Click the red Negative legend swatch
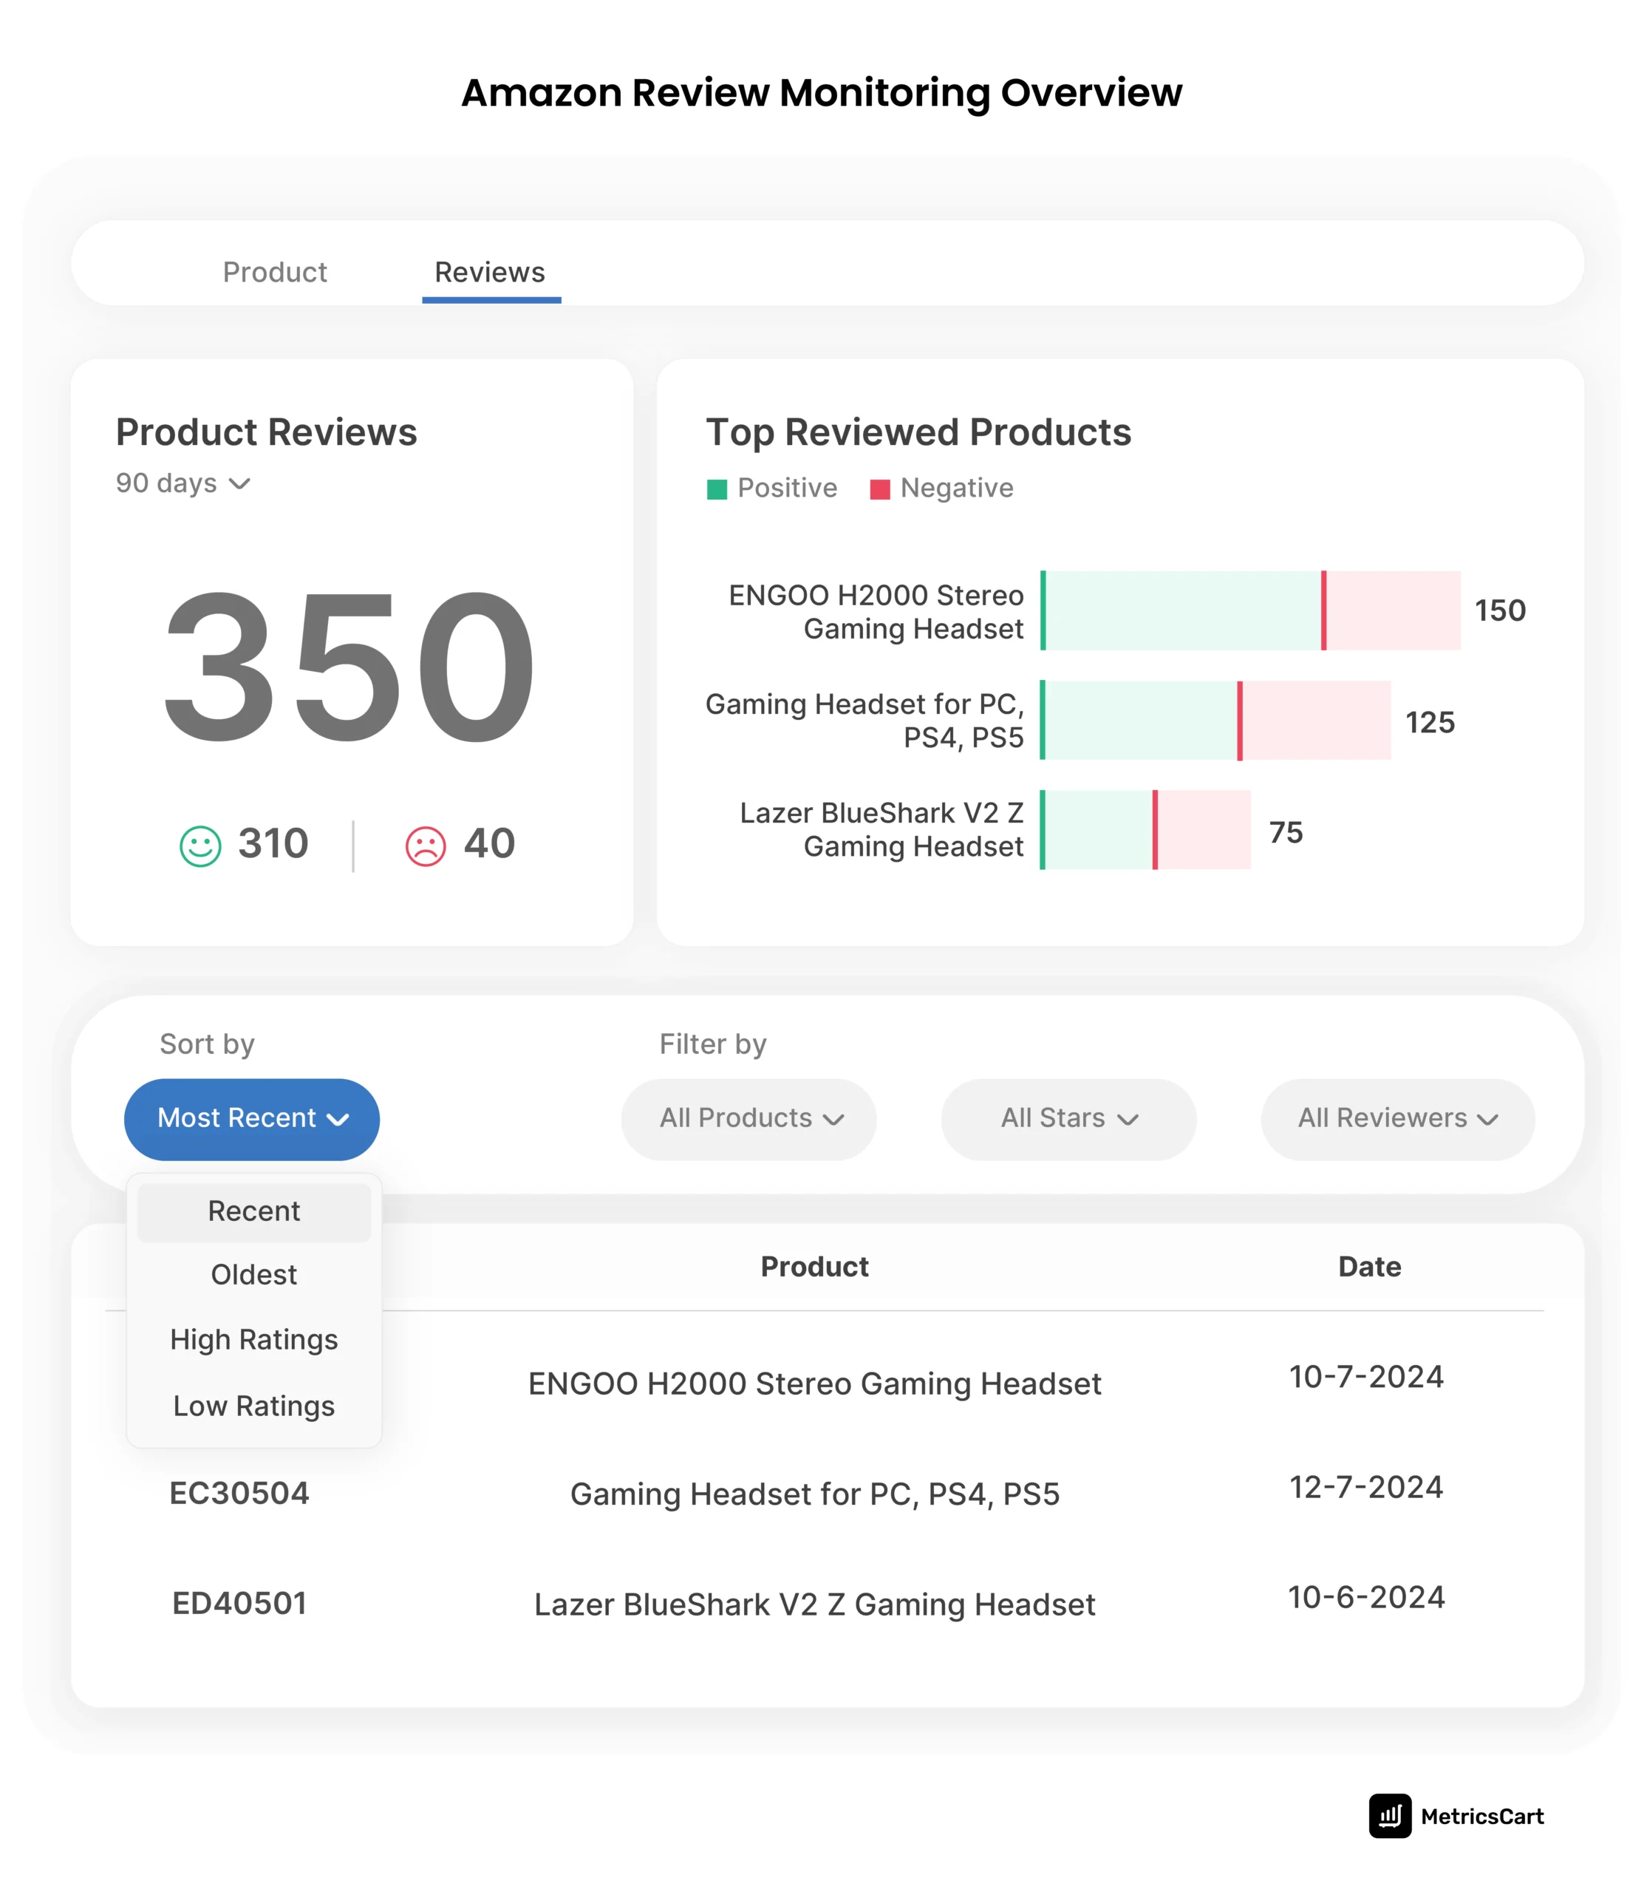 (x=880, y=489)
